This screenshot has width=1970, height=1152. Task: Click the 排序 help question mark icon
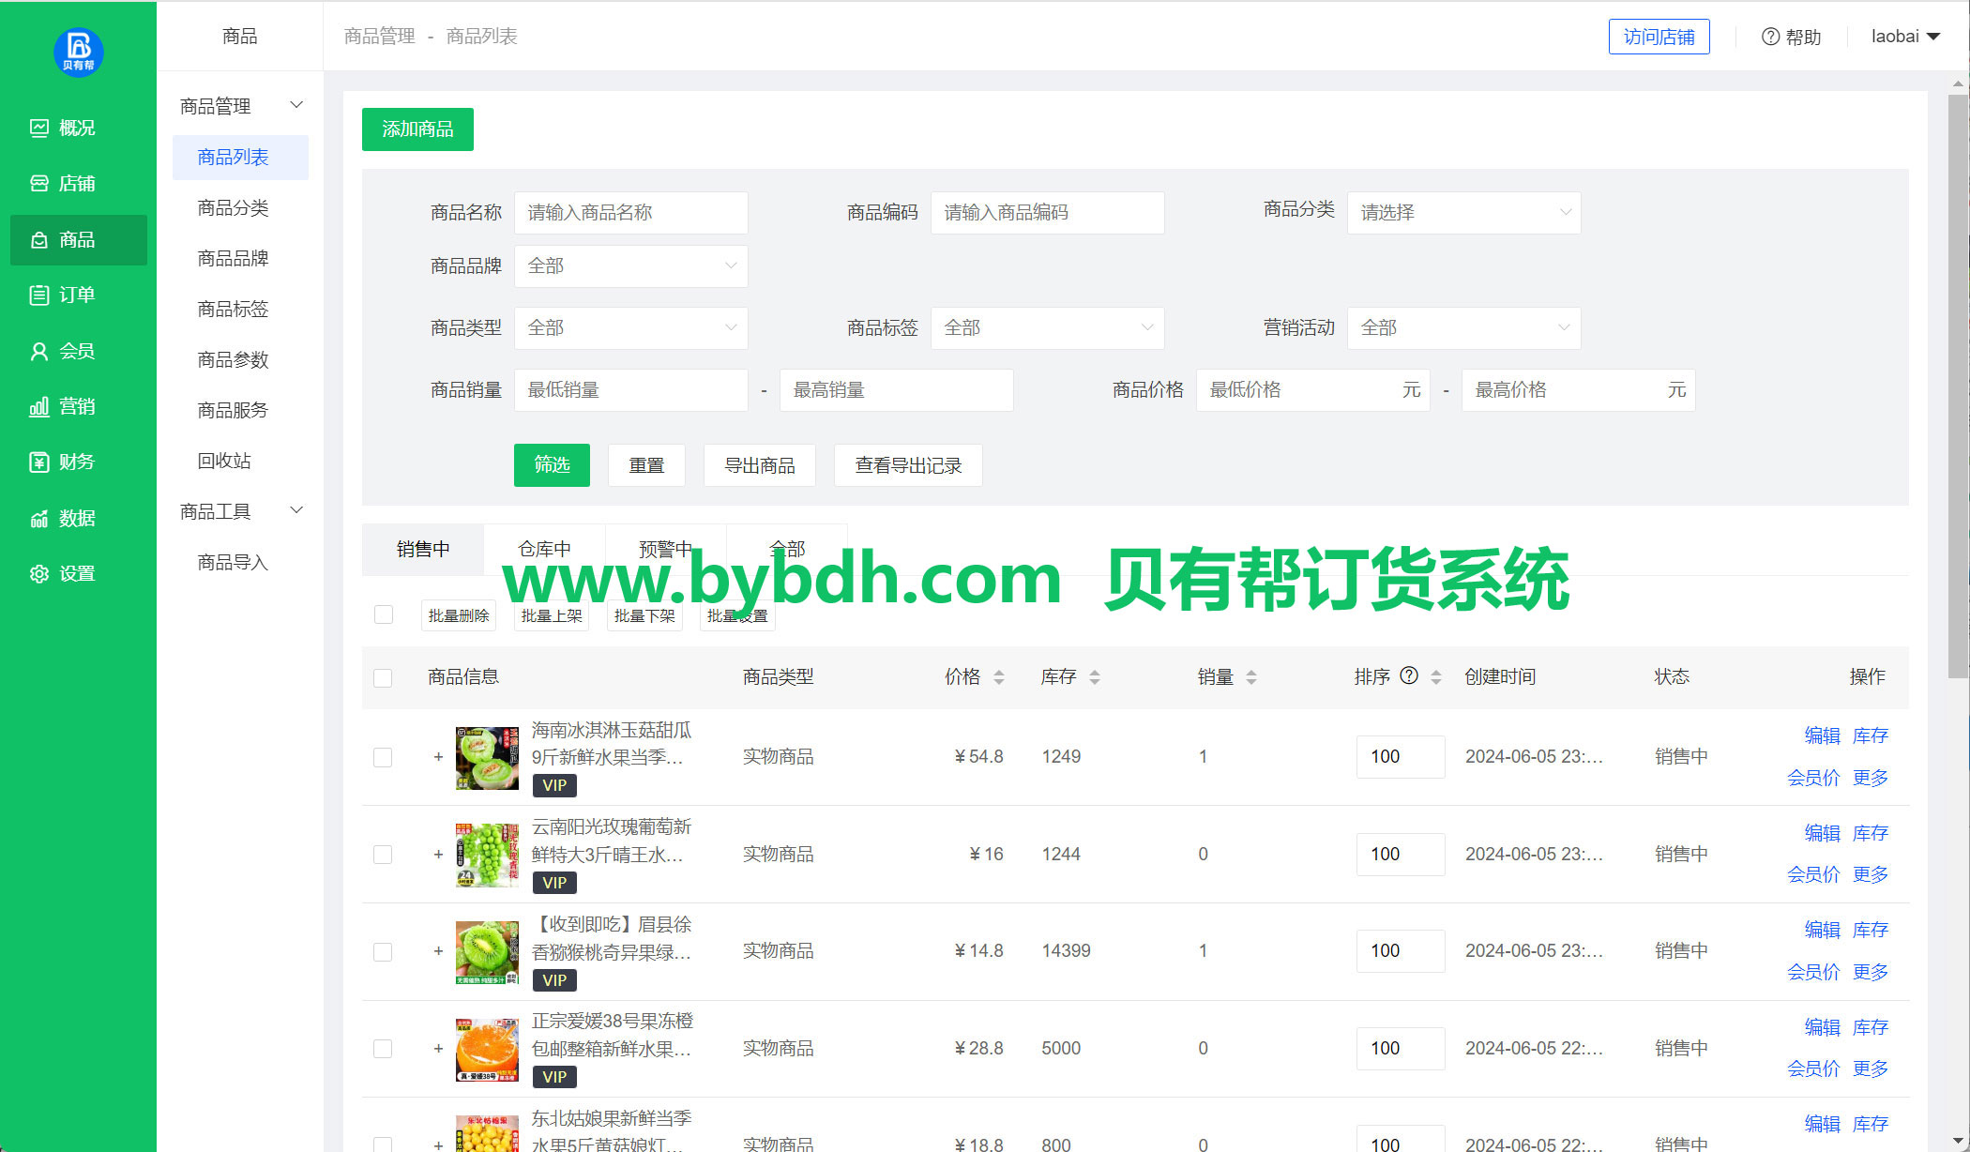click(x=1409, y=675)
